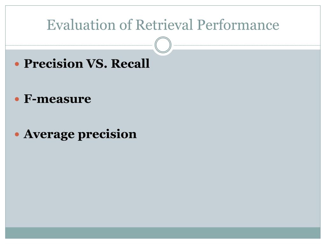The image size is (326, 244).
Task: Click the word Retrieval in the title
Action: [164, 25]
